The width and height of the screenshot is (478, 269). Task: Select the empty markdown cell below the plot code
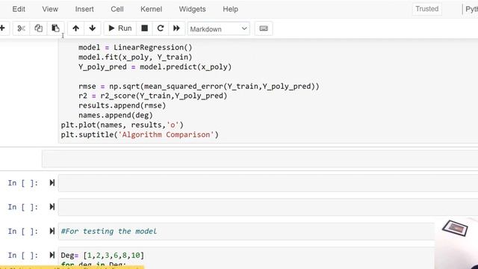(x=260, y=158)
